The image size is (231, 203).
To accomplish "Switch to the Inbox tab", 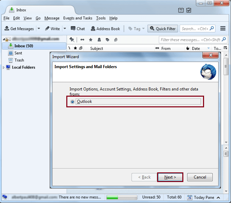I will [x=40, y=10].
